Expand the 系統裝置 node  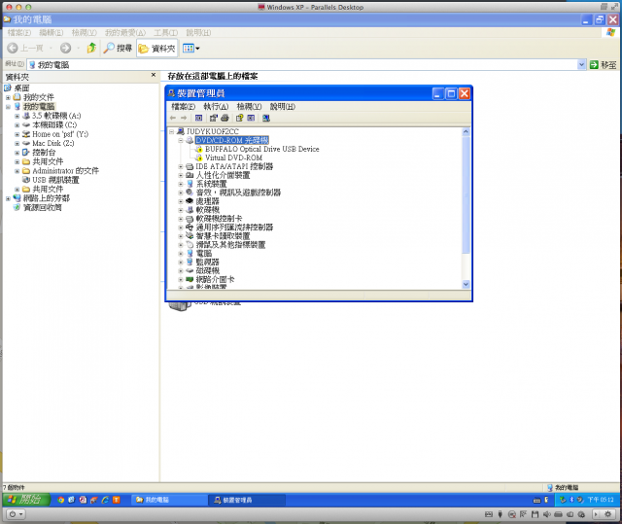coord(181,184)
